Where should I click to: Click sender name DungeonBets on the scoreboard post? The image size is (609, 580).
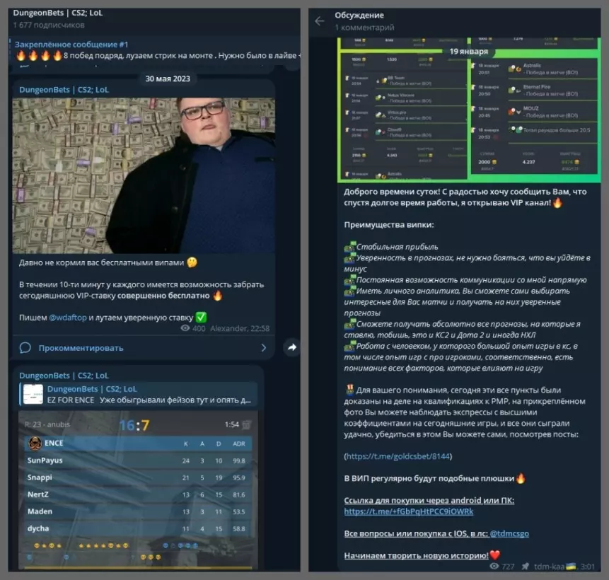point(64,376)
